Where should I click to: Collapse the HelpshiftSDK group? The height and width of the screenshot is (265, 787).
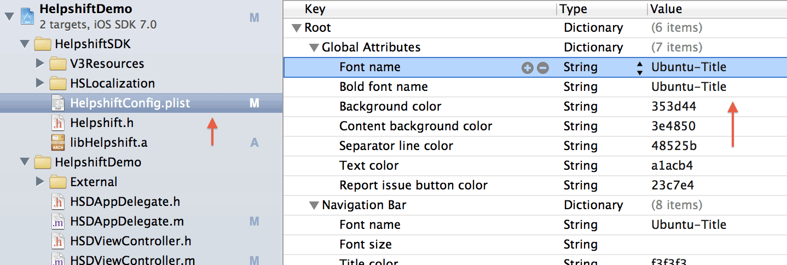point(25,44)
